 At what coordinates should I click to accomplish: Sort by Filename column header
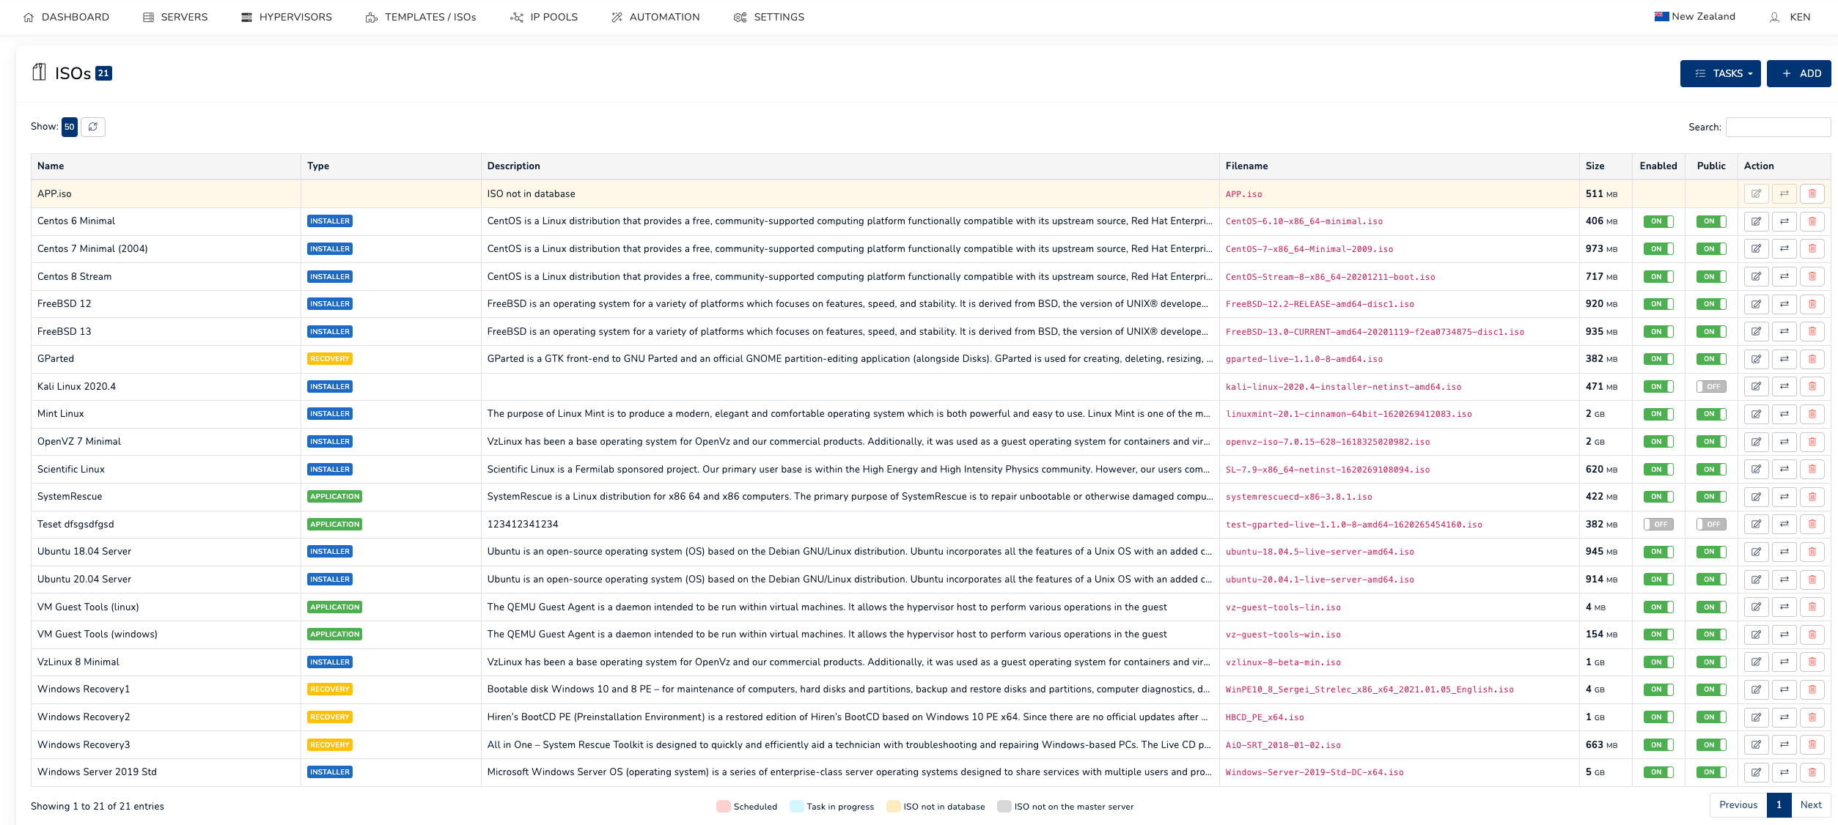tap(1399, 166)
